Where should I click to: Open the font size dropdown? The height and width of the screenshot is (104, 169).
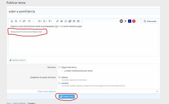click(x=24, y=21)
